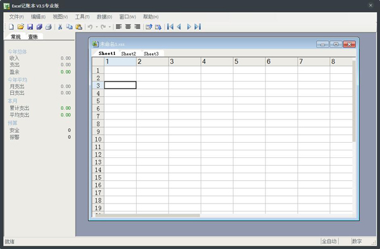
Task: Open the 编辑(E) menu
Action: pos(38,16)
